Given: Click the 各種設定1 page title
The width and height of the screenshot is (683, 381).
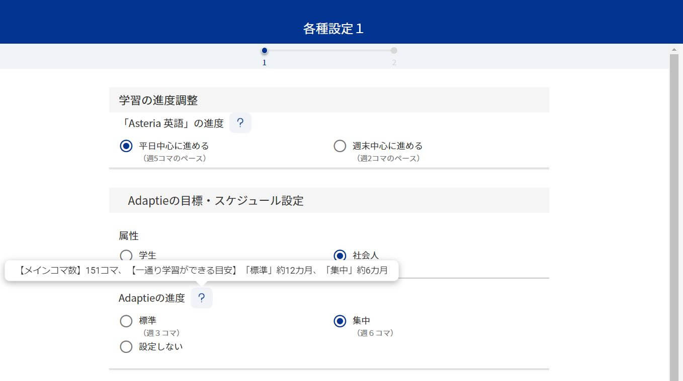Looking at the screenshot, I should pyautogui.click(x=333, y=29).
